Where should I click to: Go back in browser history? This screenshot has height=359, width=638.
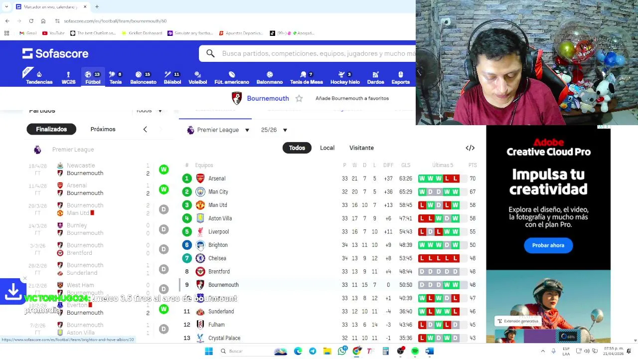pyautogui.click(x=7, y=21)
